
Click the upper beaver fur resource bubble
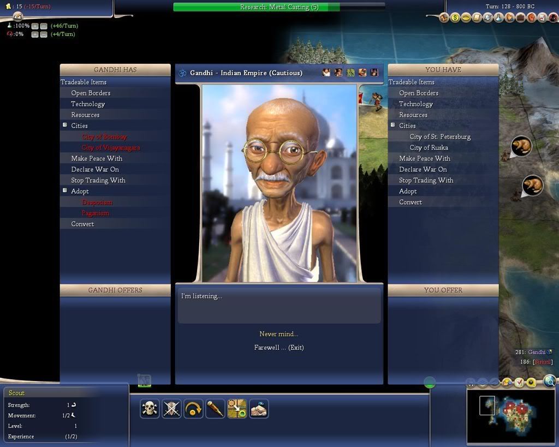point(521,145)
